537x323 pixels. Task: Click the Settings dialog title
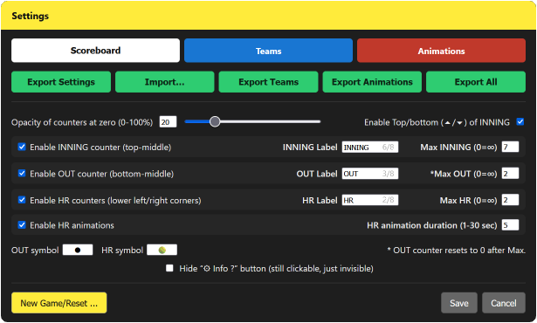pos(31,16)
